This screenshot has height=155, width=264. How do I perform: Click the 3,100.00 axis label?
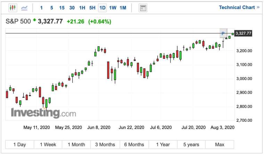pos(244,64)
